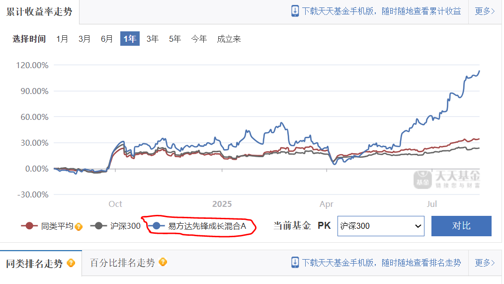Click the 60.00% y-axis label
This screenshot has width=504, height=284.
(x=34, y=117)
